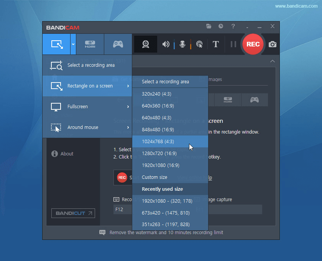Select 1024x768 (4:3) size

(x=170, y=142)
